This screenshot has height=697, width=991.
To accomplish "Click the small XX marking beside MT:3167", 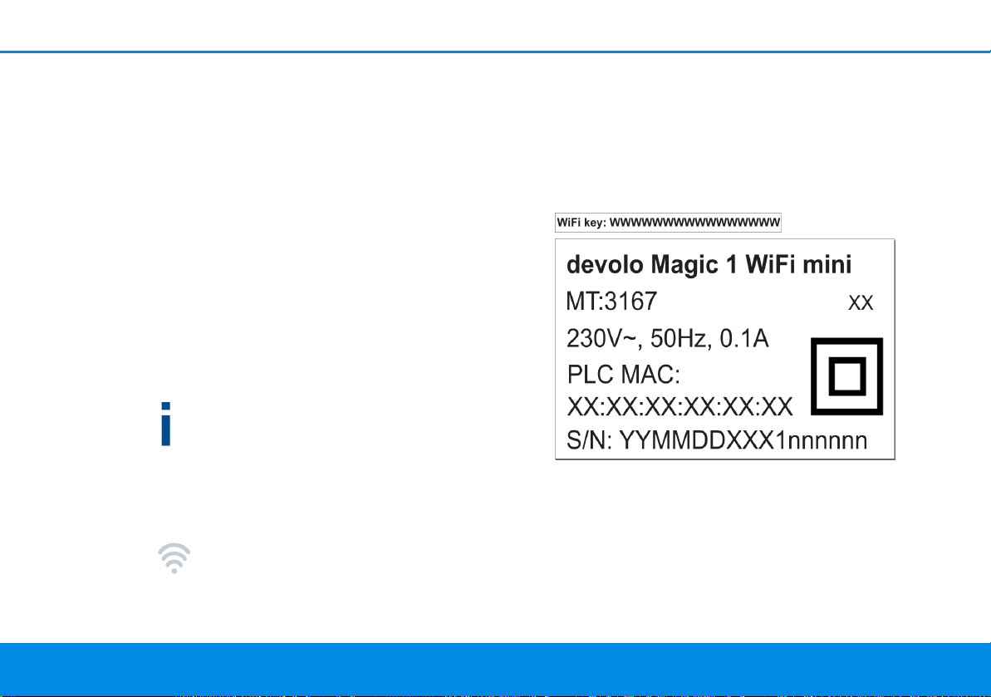I will tap(861, 302).
